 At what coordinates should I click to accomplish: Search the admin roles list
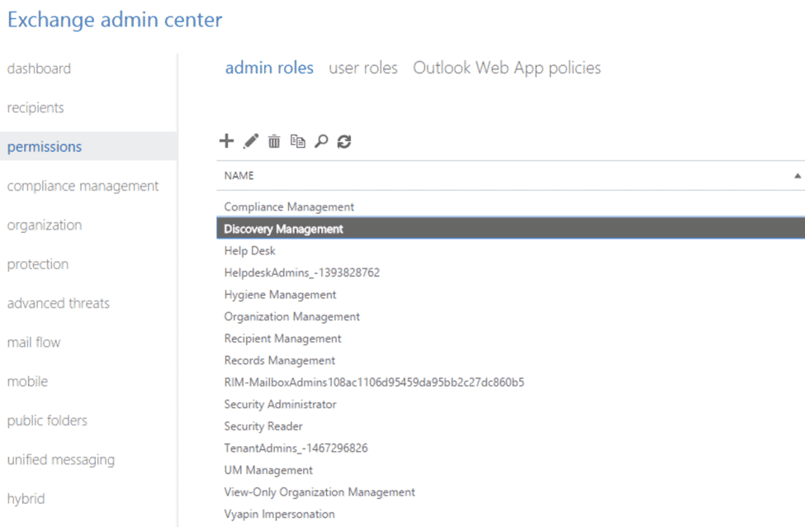pos(320,140)
